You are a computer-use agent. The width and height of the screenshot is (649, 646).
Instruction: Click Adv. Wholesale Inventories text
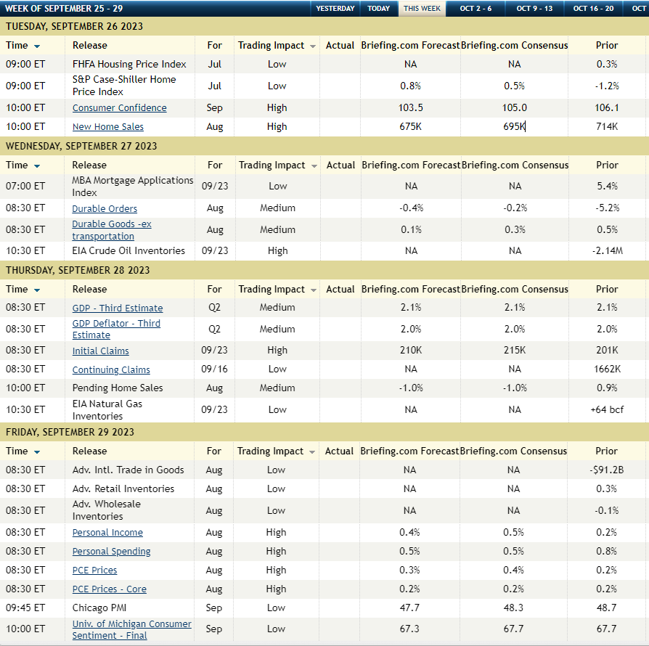107,510
